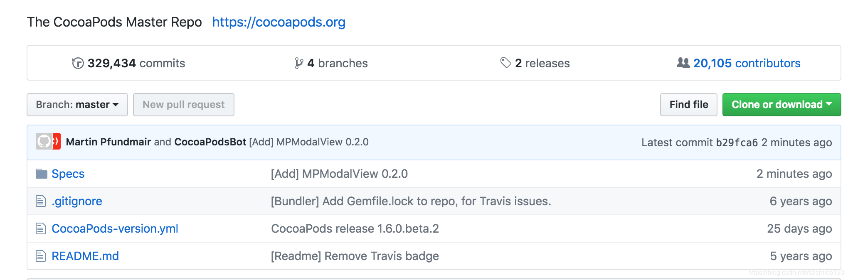The image size is (848, 280).
Task: Click the '6 years ago' timestamp
Action: click(x=801, y=201)
